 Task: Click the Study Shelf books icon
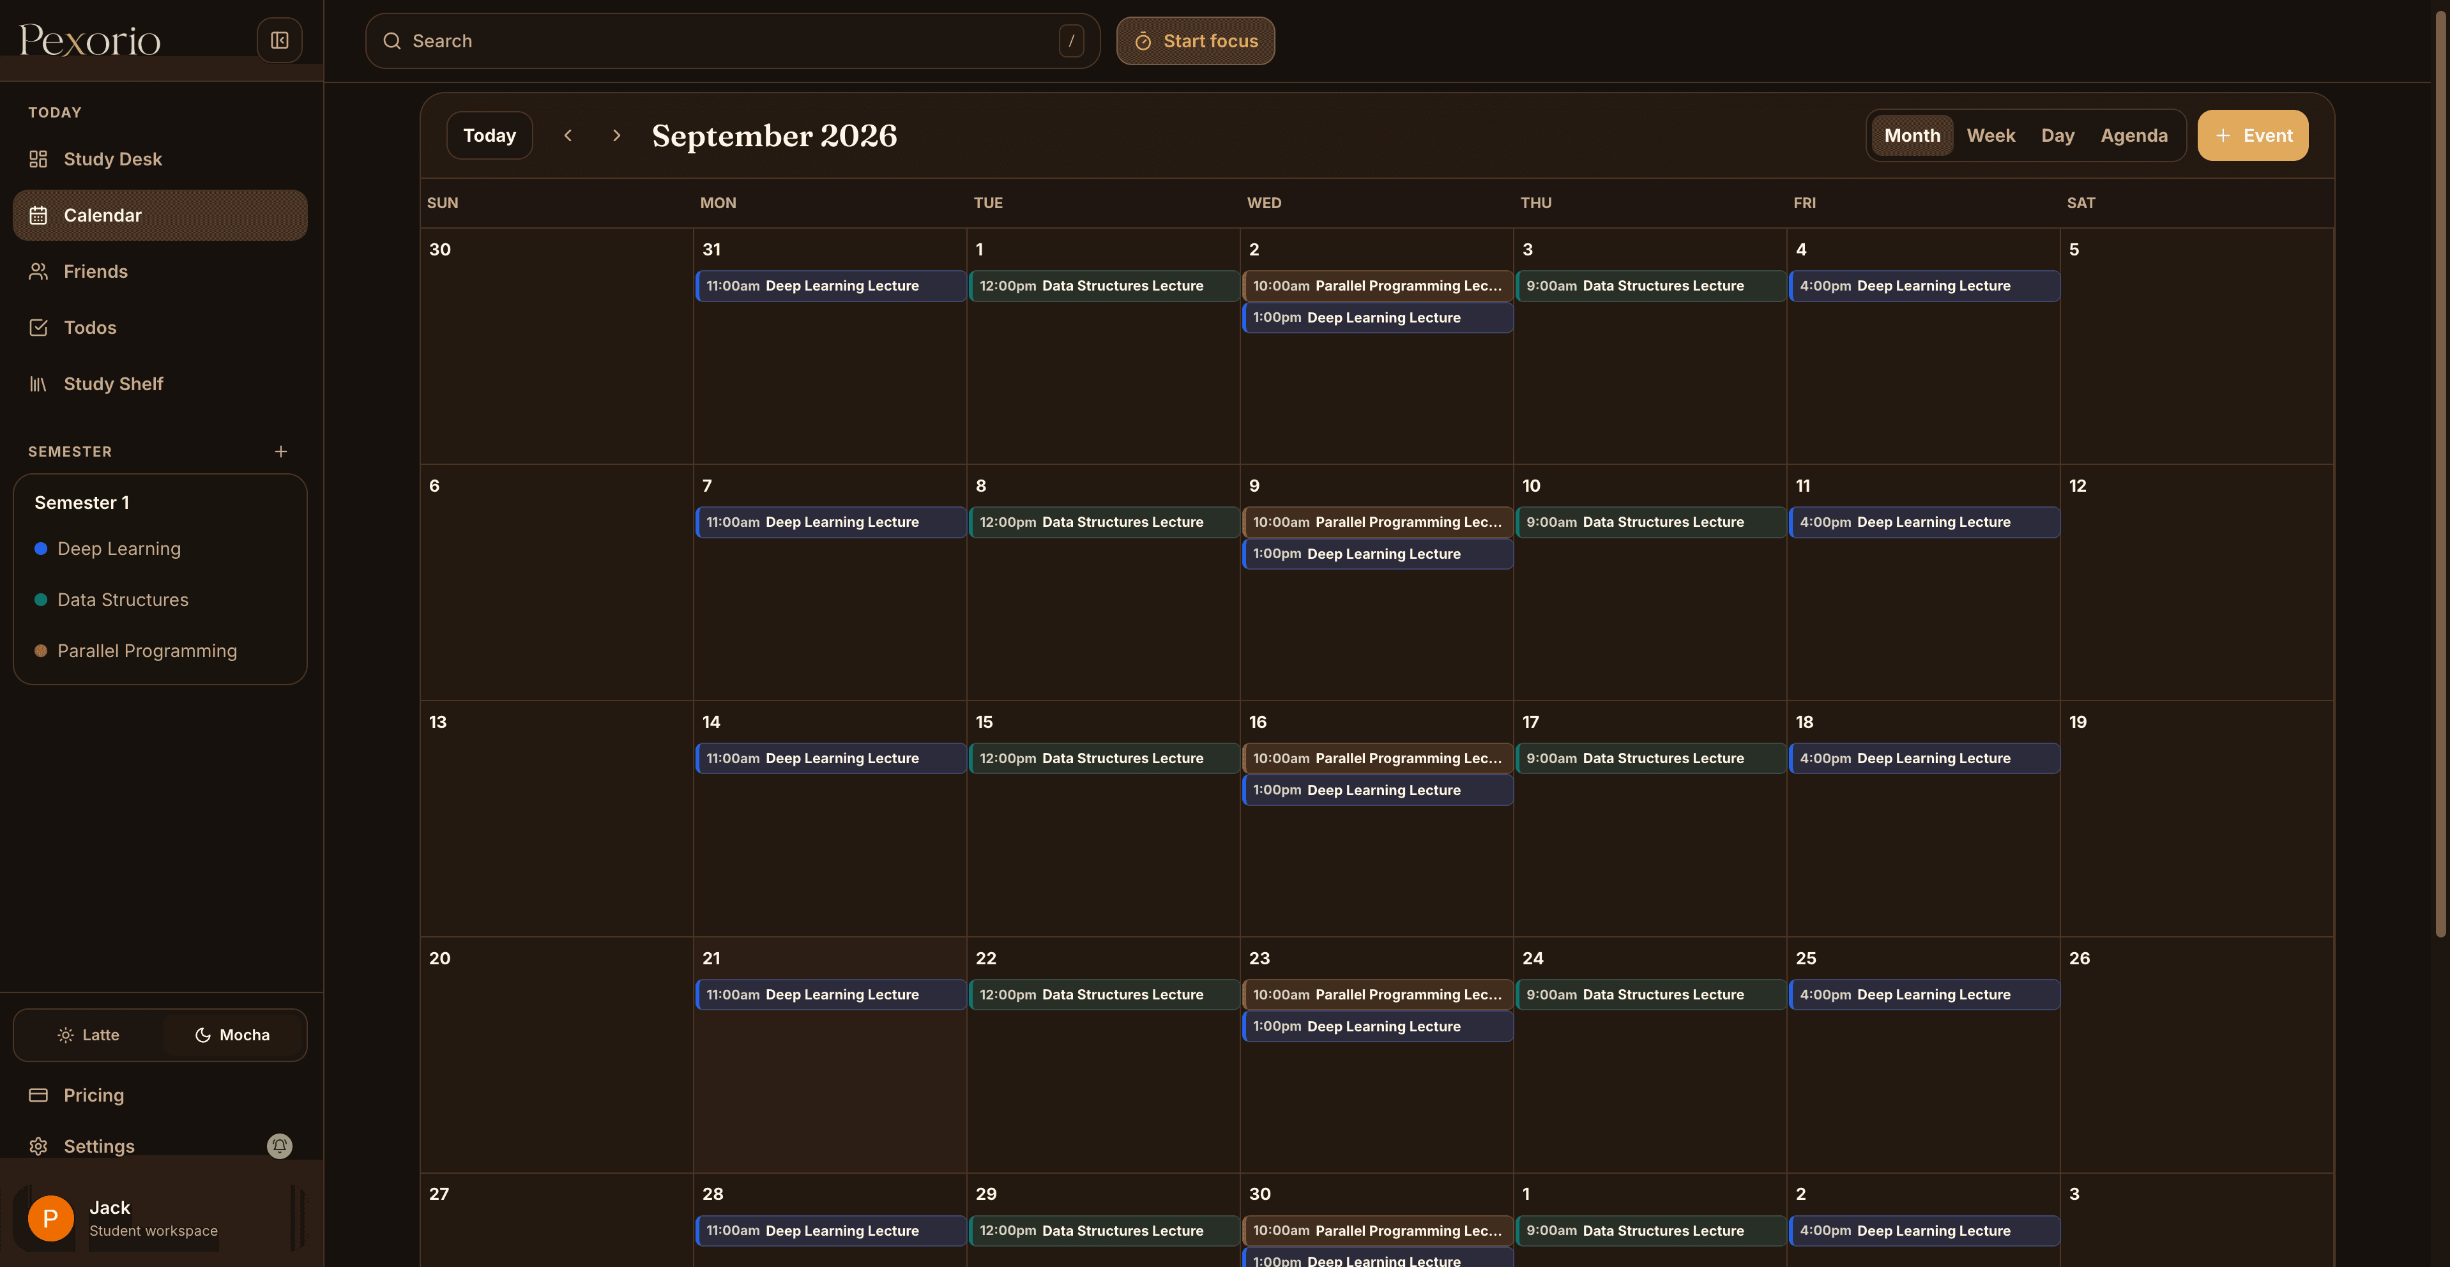(38, 383)
